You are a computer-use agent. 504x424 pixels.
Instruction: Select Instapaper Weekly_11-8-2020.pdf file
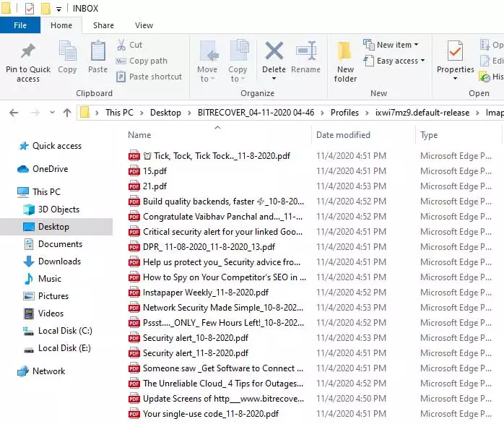coord(206,293)
